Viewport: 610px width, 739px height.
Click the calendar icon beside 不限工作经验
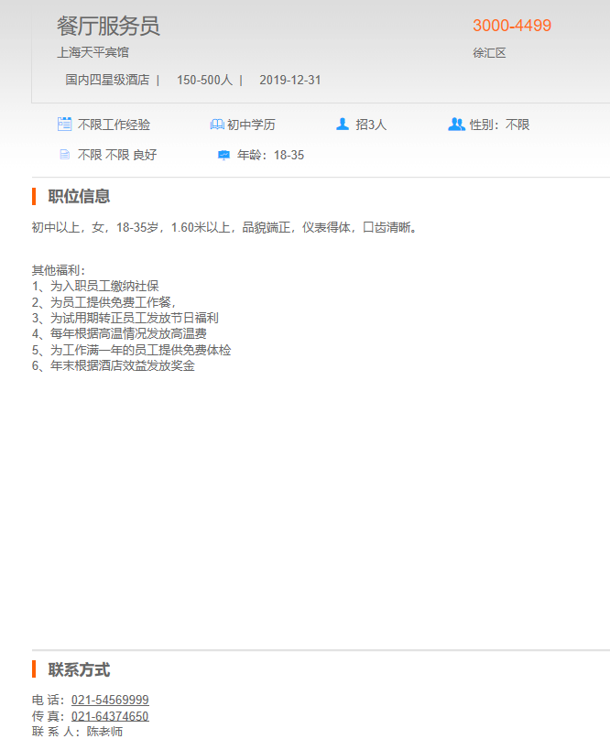pyautogui.click(x=64, y=125)
